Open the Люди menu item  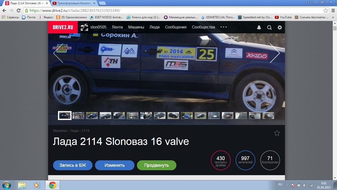[154, 27]
